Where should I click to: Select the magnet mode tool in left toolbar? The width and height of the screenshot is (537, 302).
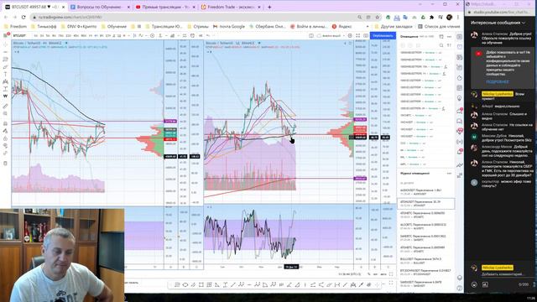pyautogui.click(x=6, y=123)
